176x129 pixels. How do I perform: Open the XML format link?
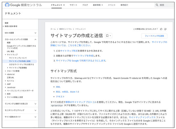click(58, 87)
